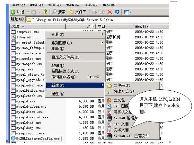The height and width of the screenshot is (145, 194).
Task: Select the mysqlcheck.exe file
Action: [x=27, y=96]
